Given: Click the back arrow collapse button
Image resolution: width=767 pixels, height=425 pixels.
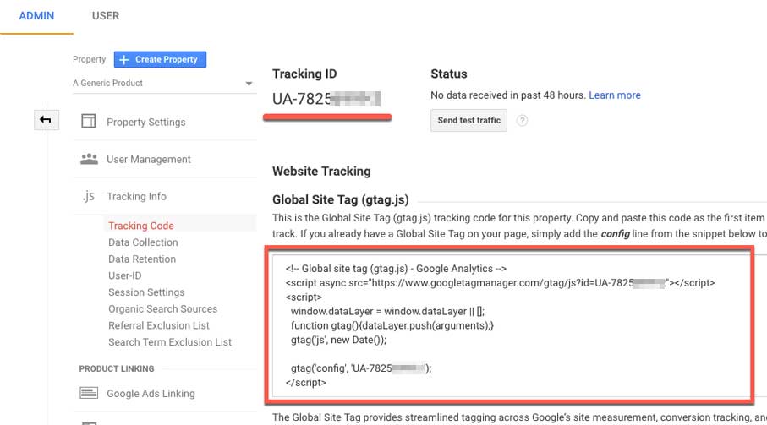Looking at the screenshot, I should (46, 120).
